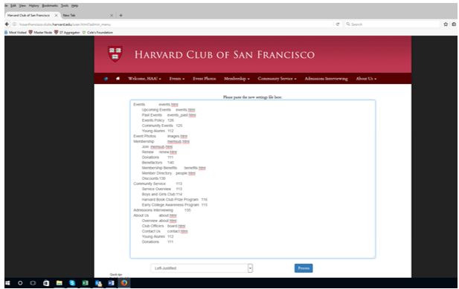Open the Windows Start menu
This screenshot has width=459, height=289.
click(x=7, y=283)
